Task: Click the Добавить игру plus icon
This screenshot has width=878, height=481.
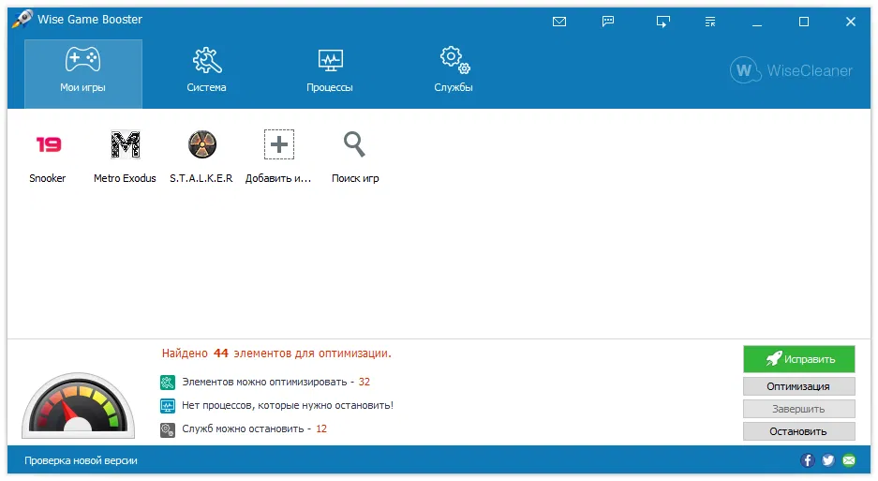Action: tap(279, 144)
